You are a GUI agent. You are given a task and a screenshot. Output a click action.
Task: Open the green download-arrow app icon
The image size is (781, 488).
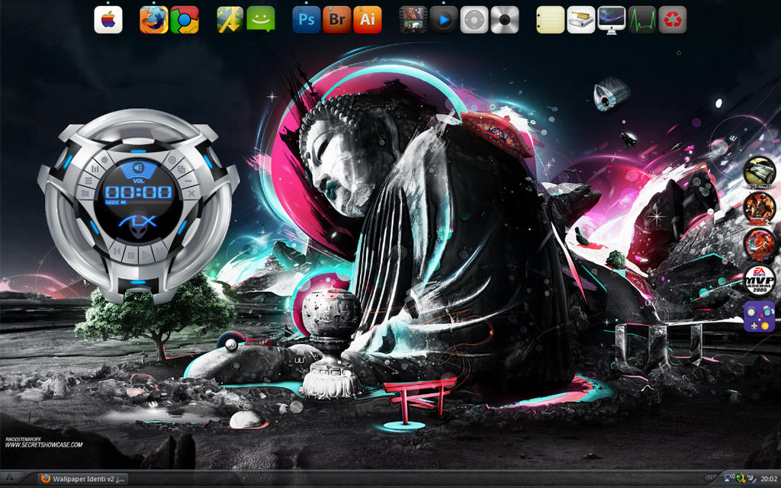click(x=230, y=20)
